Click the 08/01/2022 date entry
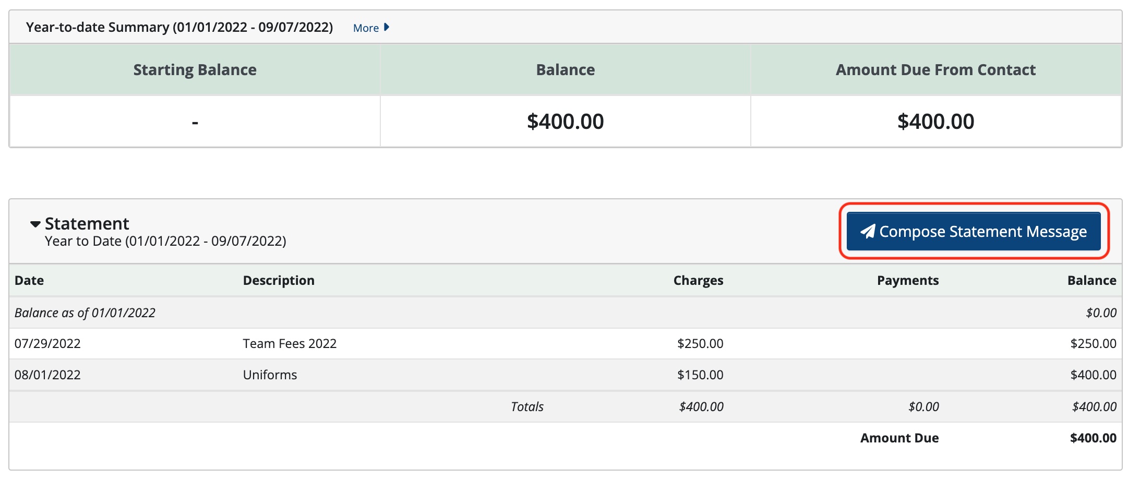 pyautogui.click(x=47, y=375)
